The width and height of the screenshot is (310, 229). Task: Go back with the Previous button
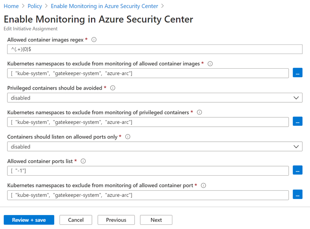tap(116, 220)
